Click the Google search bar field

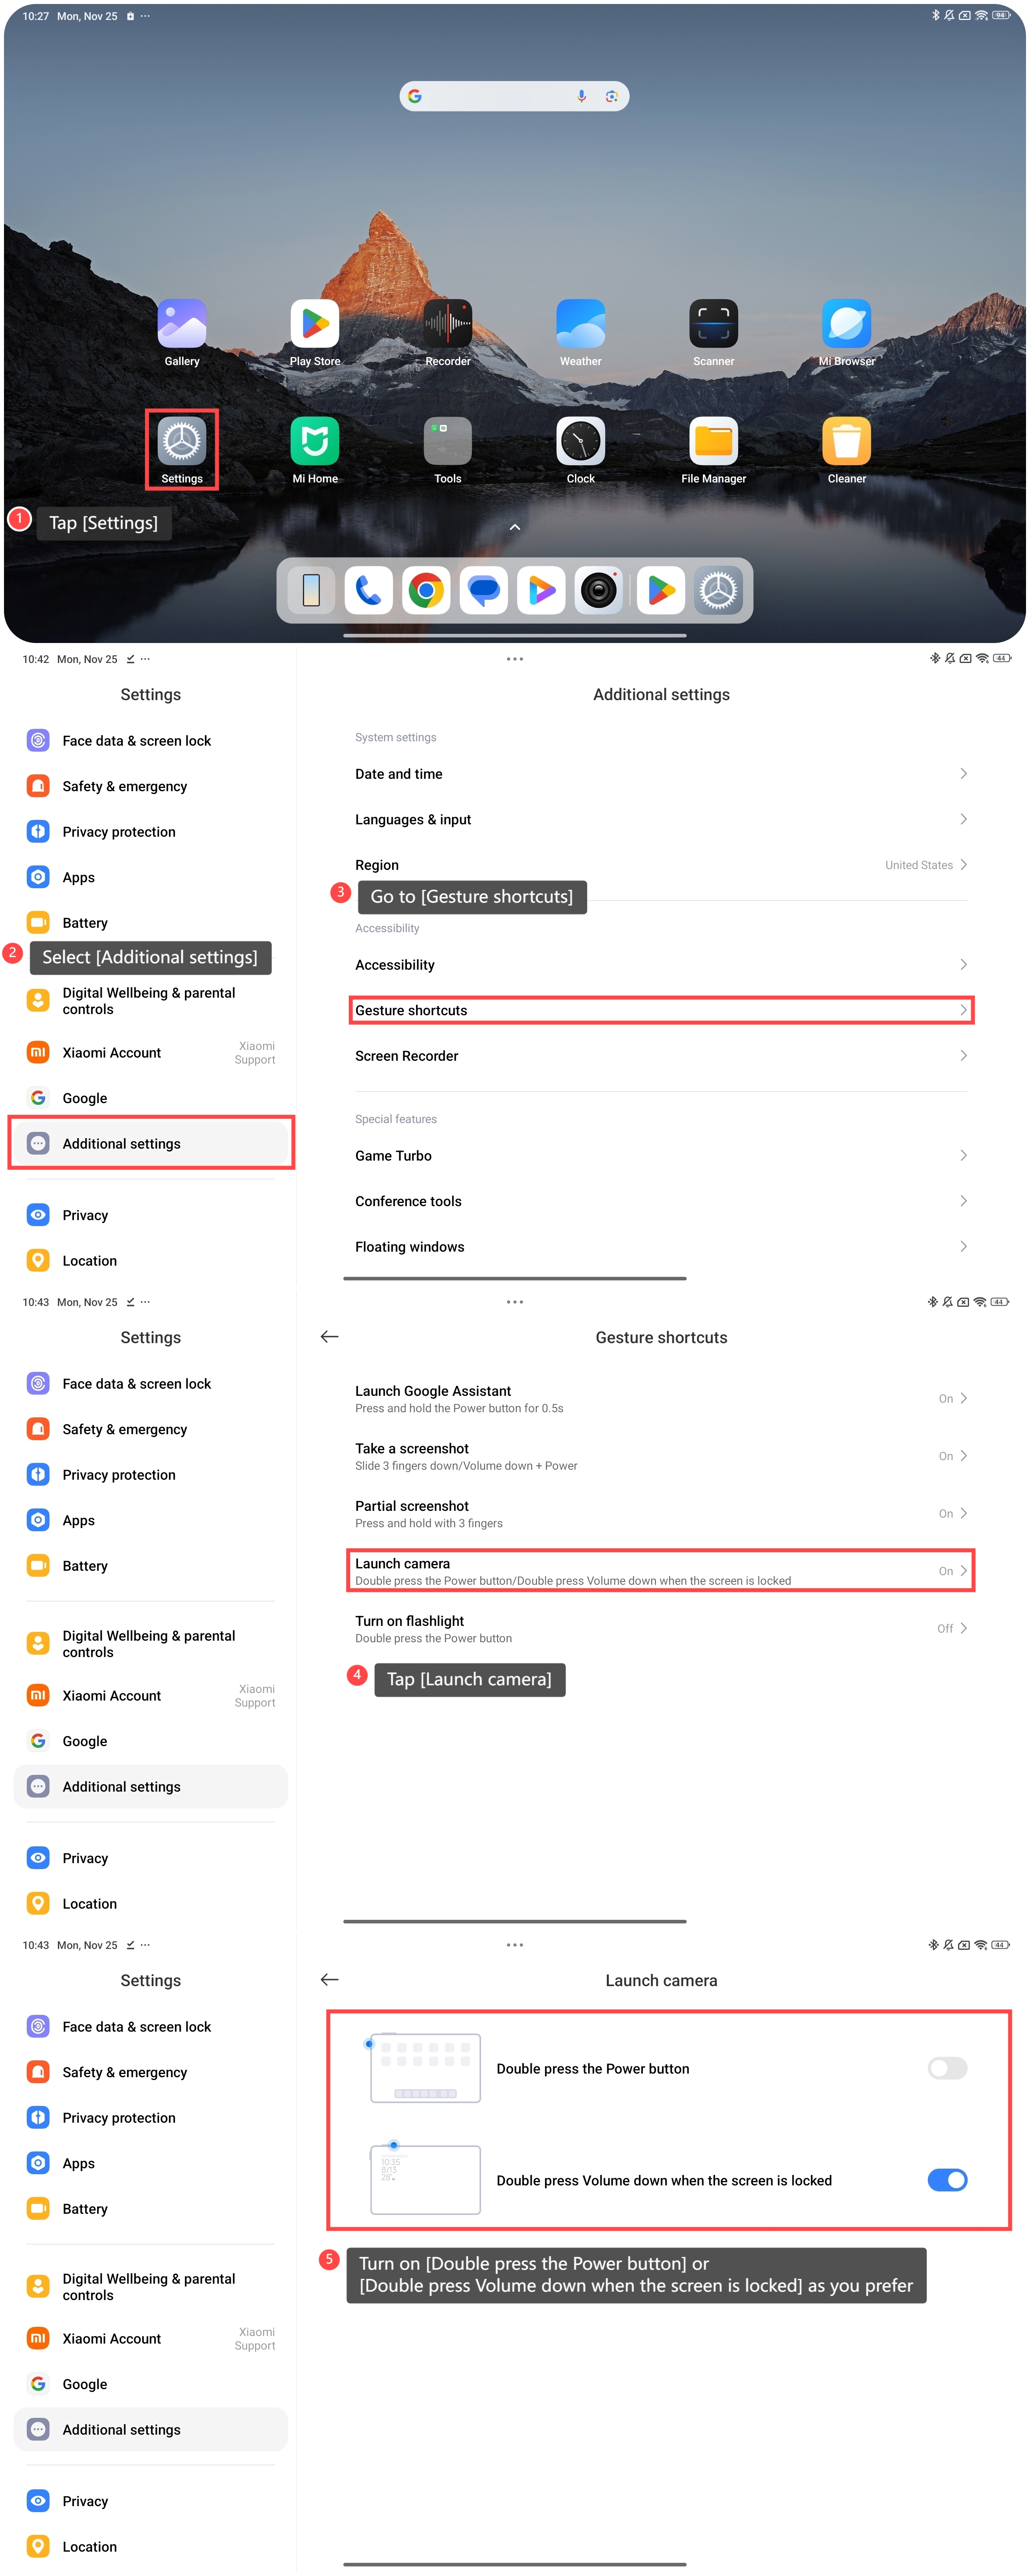point(514,96)
